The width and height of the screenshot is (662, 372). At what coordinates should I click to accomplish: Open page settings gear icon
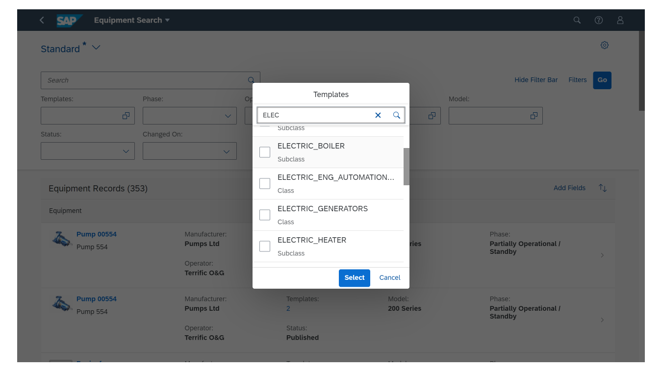(605, 45)
